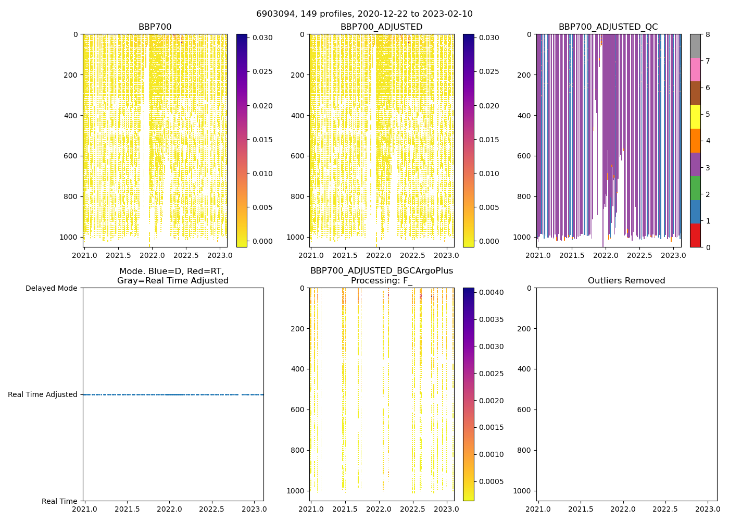Click the Mode legend title text
The image size is (729, 521).
click(x=172, y=276)
